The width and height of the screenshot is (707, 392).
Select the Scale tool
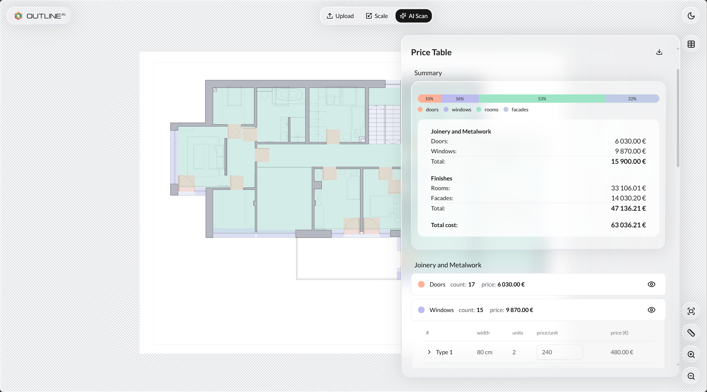click(377, 16)
